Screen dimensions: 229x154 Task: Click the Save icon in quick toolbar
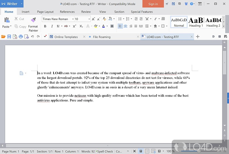(x=9, y=37)
